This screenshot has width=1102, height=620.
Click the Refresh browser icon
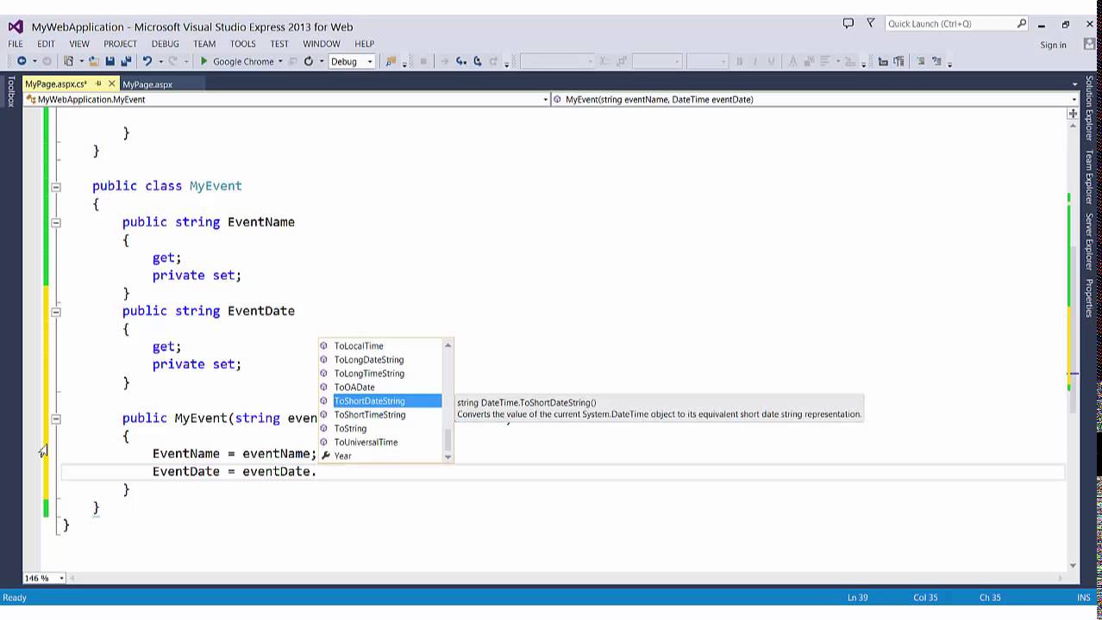tap(308, 61)
